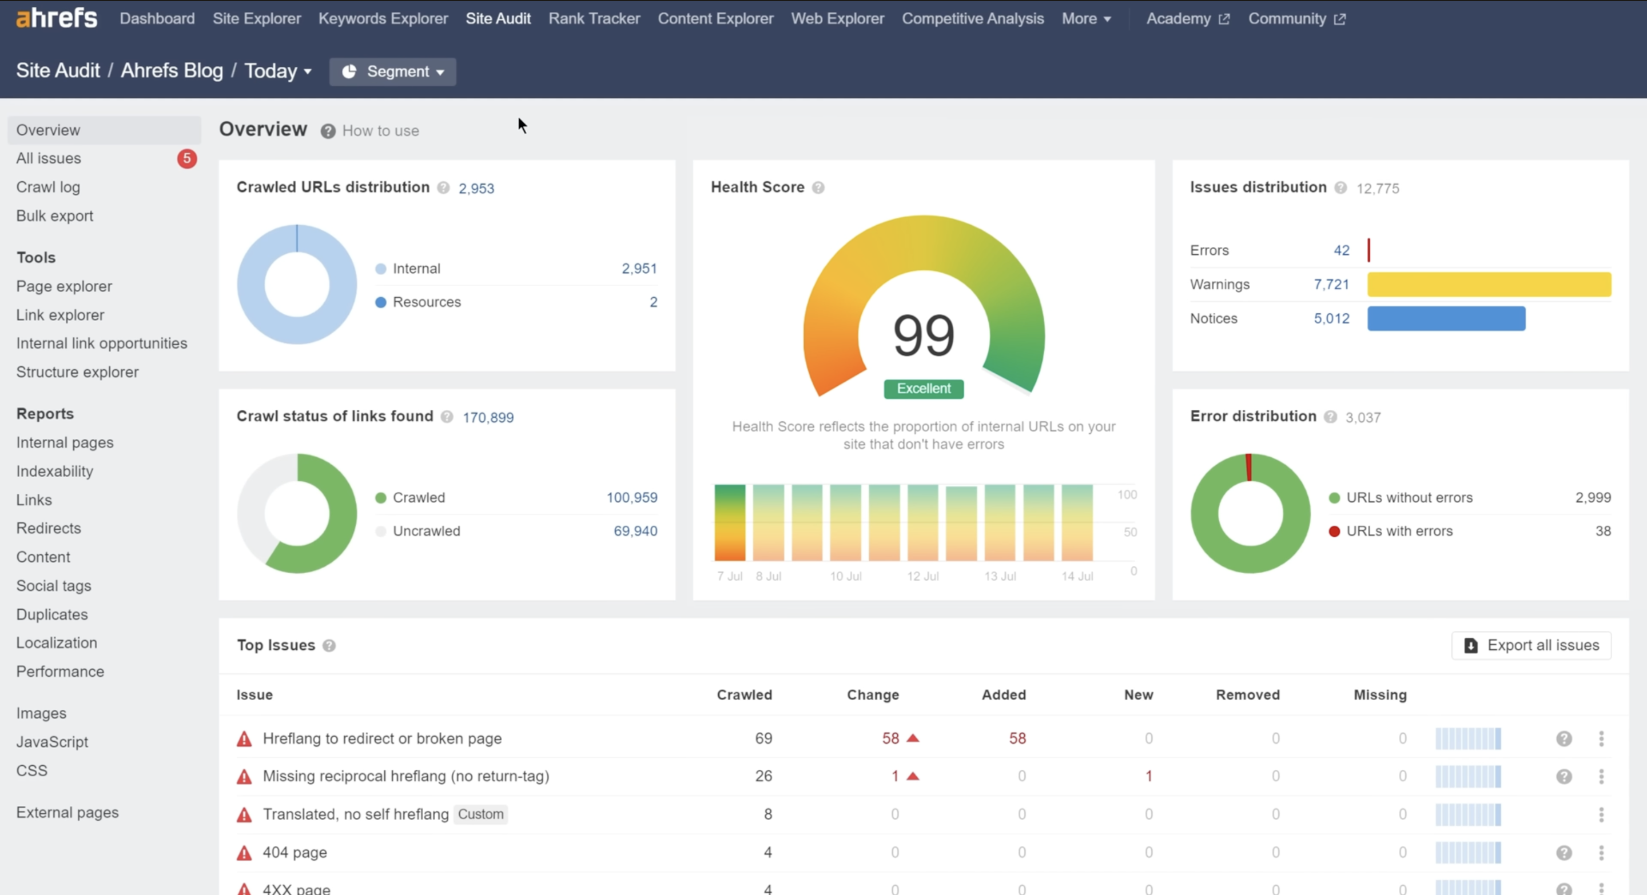Click the Crawled links count 100,959
The height and width of the screenshot is (895, 1647).
pos(632,498)
